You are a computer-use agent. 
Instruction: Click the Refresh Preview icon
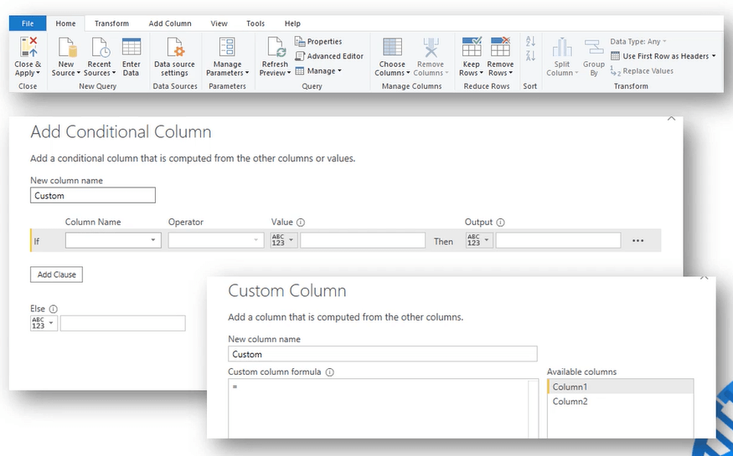276,47
